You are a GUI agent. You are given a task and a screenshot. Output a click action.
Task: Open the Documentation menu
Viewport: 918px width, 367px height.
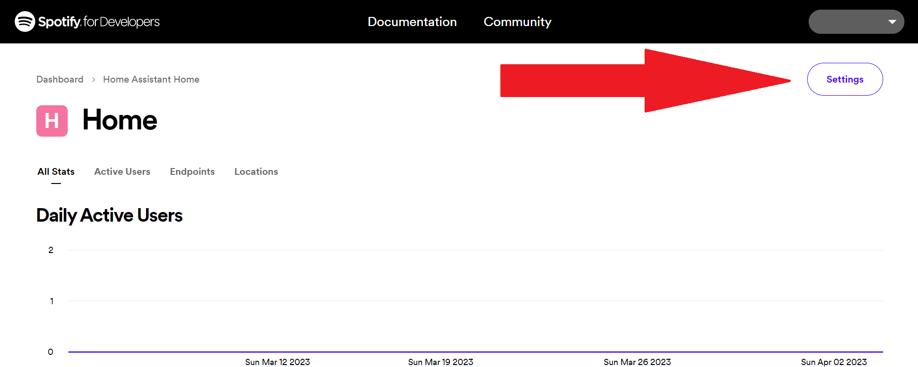tap(412, 22)
